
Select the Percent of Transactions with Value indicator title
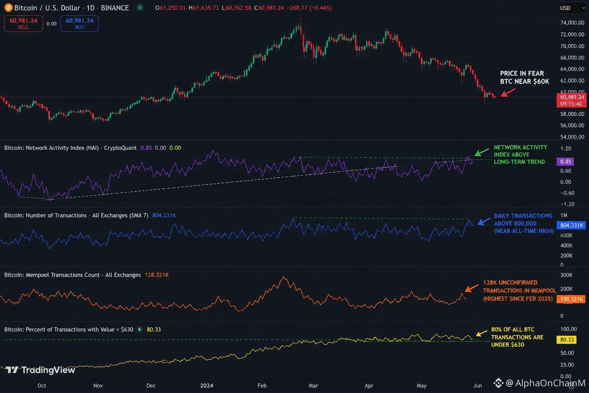point(69,329)
